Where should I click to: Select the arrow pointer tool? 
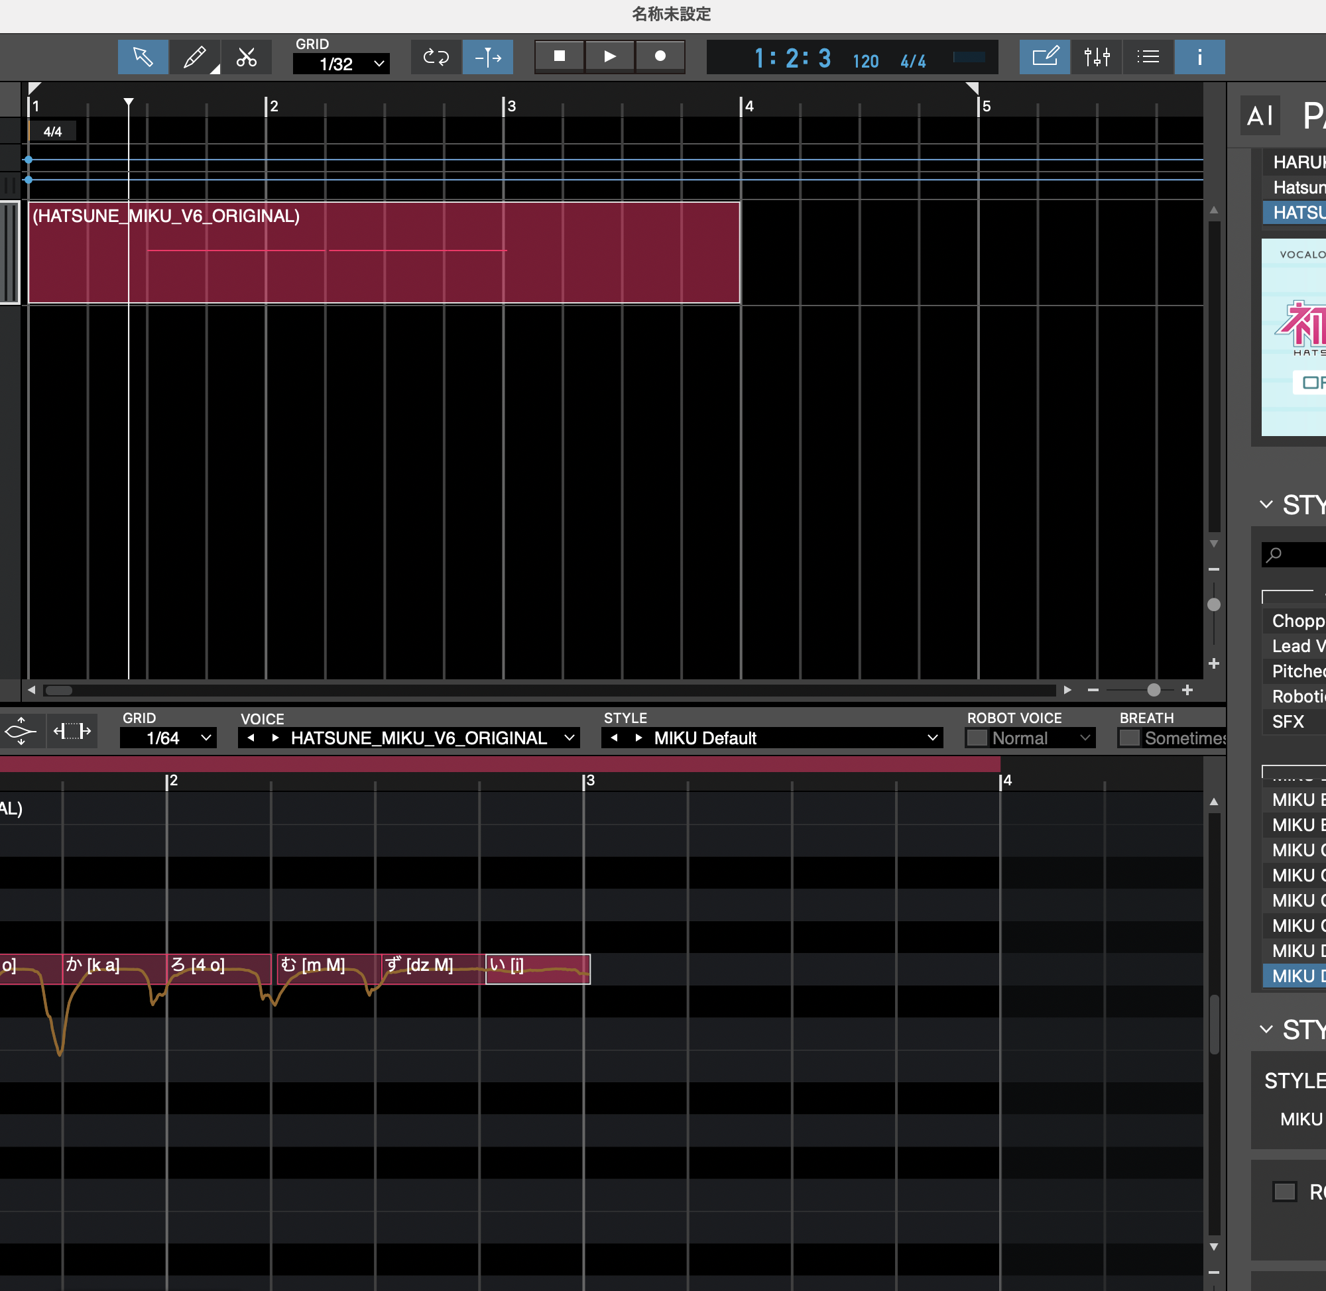click(143, 57)
